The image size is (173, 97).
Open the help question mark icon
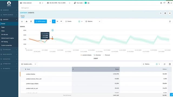point(161,3)
